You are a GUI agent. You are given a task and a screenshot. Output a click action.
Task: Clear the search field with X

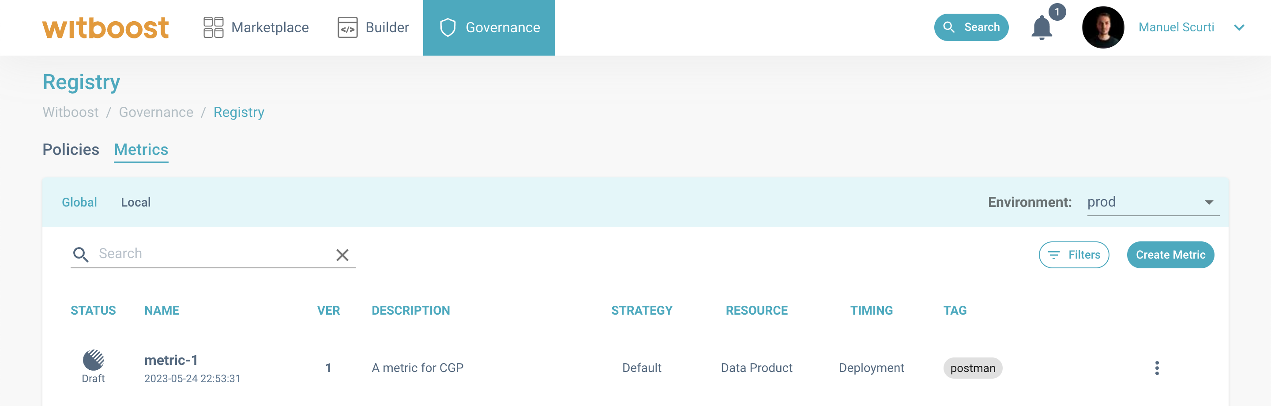pos(342,255)
